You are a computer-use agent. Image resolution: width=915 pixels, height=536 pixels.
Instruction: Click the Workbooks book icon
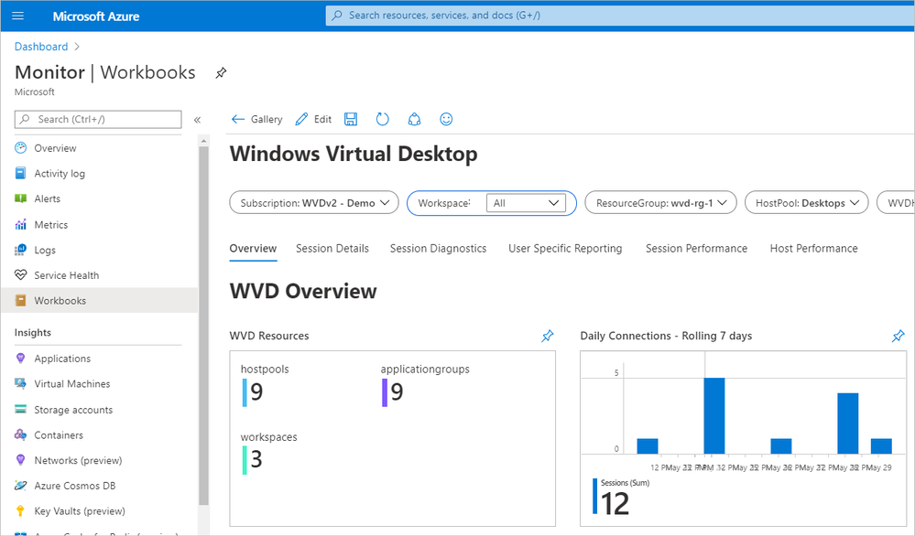tap(20, 301)
